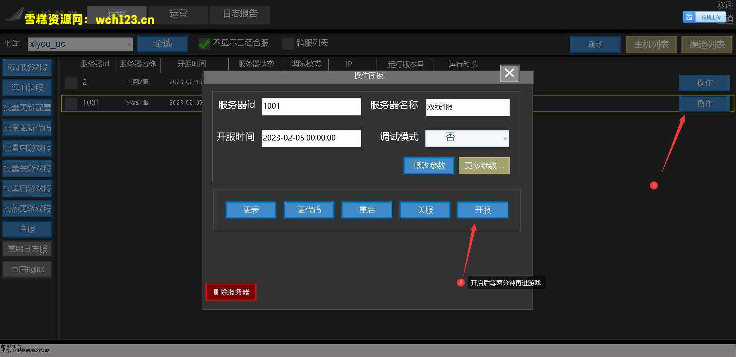
Task: Click the 双线1服 server name cell
Action: [138, 103]
